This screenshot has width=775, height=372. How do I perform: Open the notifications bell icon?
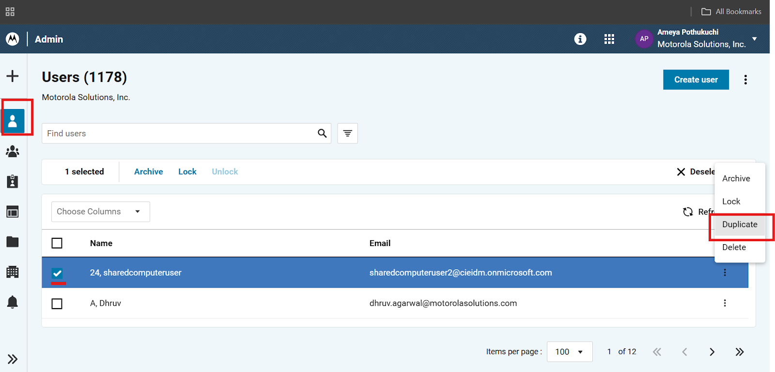click(x=13, y=302)
